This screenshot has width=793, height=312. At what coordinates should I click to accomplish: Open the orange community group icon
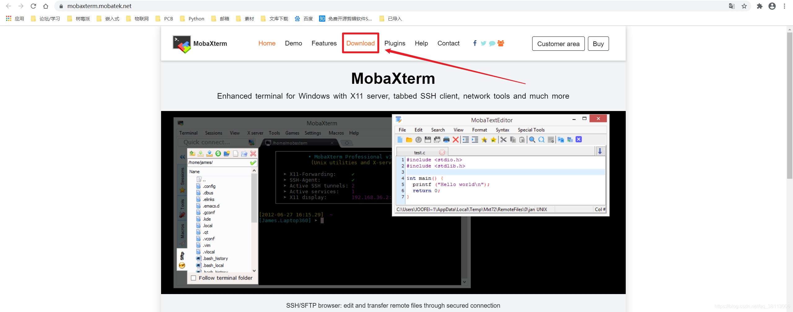coord(501,43)
